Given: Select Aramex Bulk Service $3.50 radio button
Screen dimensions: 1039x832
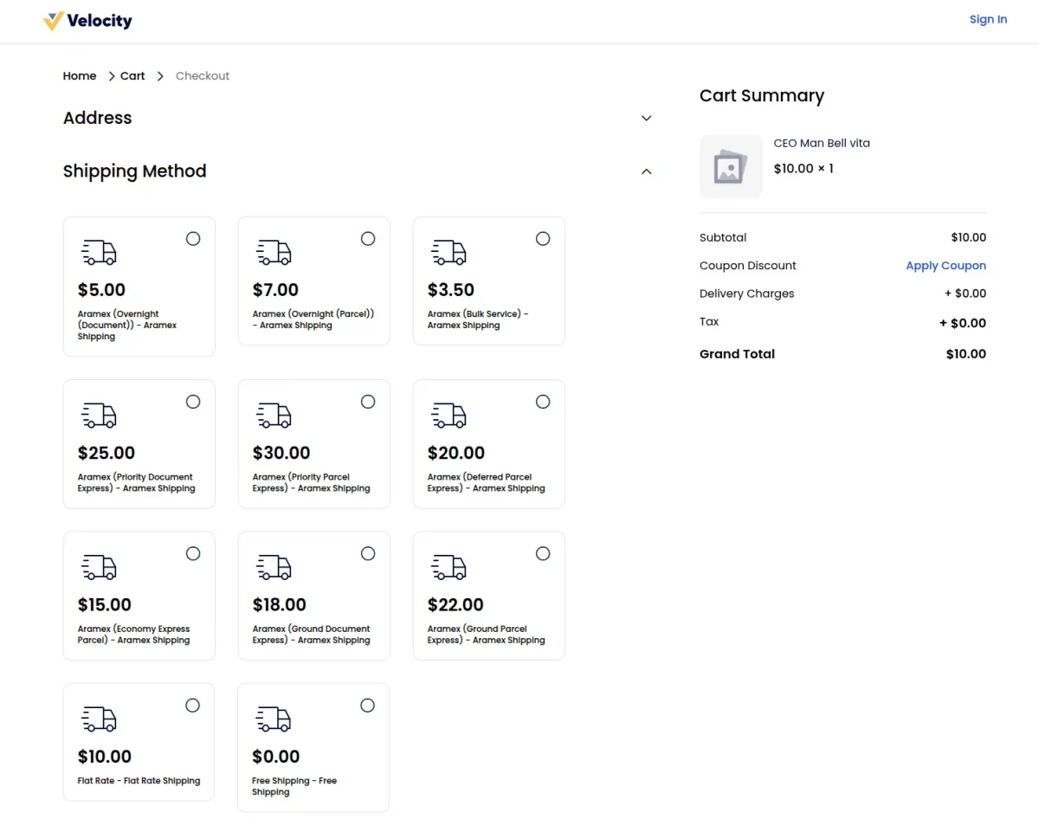Looking at the screenshot, I should click(x=543, y=238).
